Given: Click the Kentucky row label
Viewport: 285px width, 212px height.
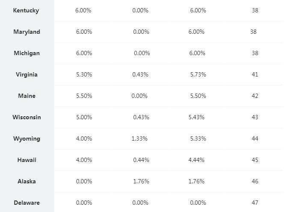Looking at the screenshot, I should tap(26, 11).
